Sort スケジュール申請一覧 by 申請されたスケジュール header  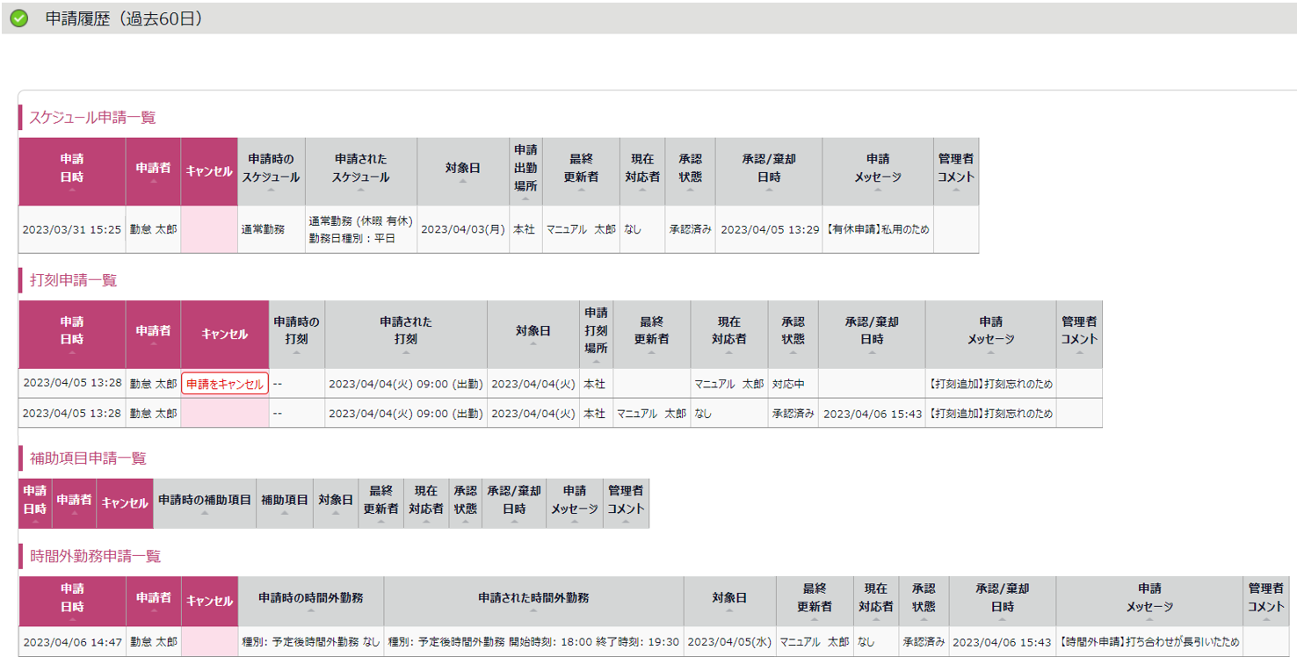click(x=360, y=171)
